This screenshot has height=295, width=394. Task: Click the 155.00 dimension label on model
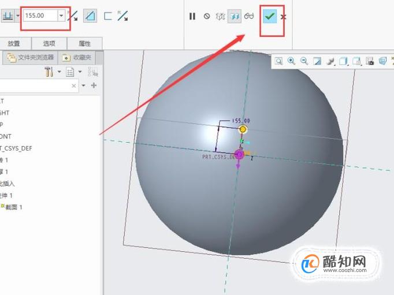click(x=241, y=121)
